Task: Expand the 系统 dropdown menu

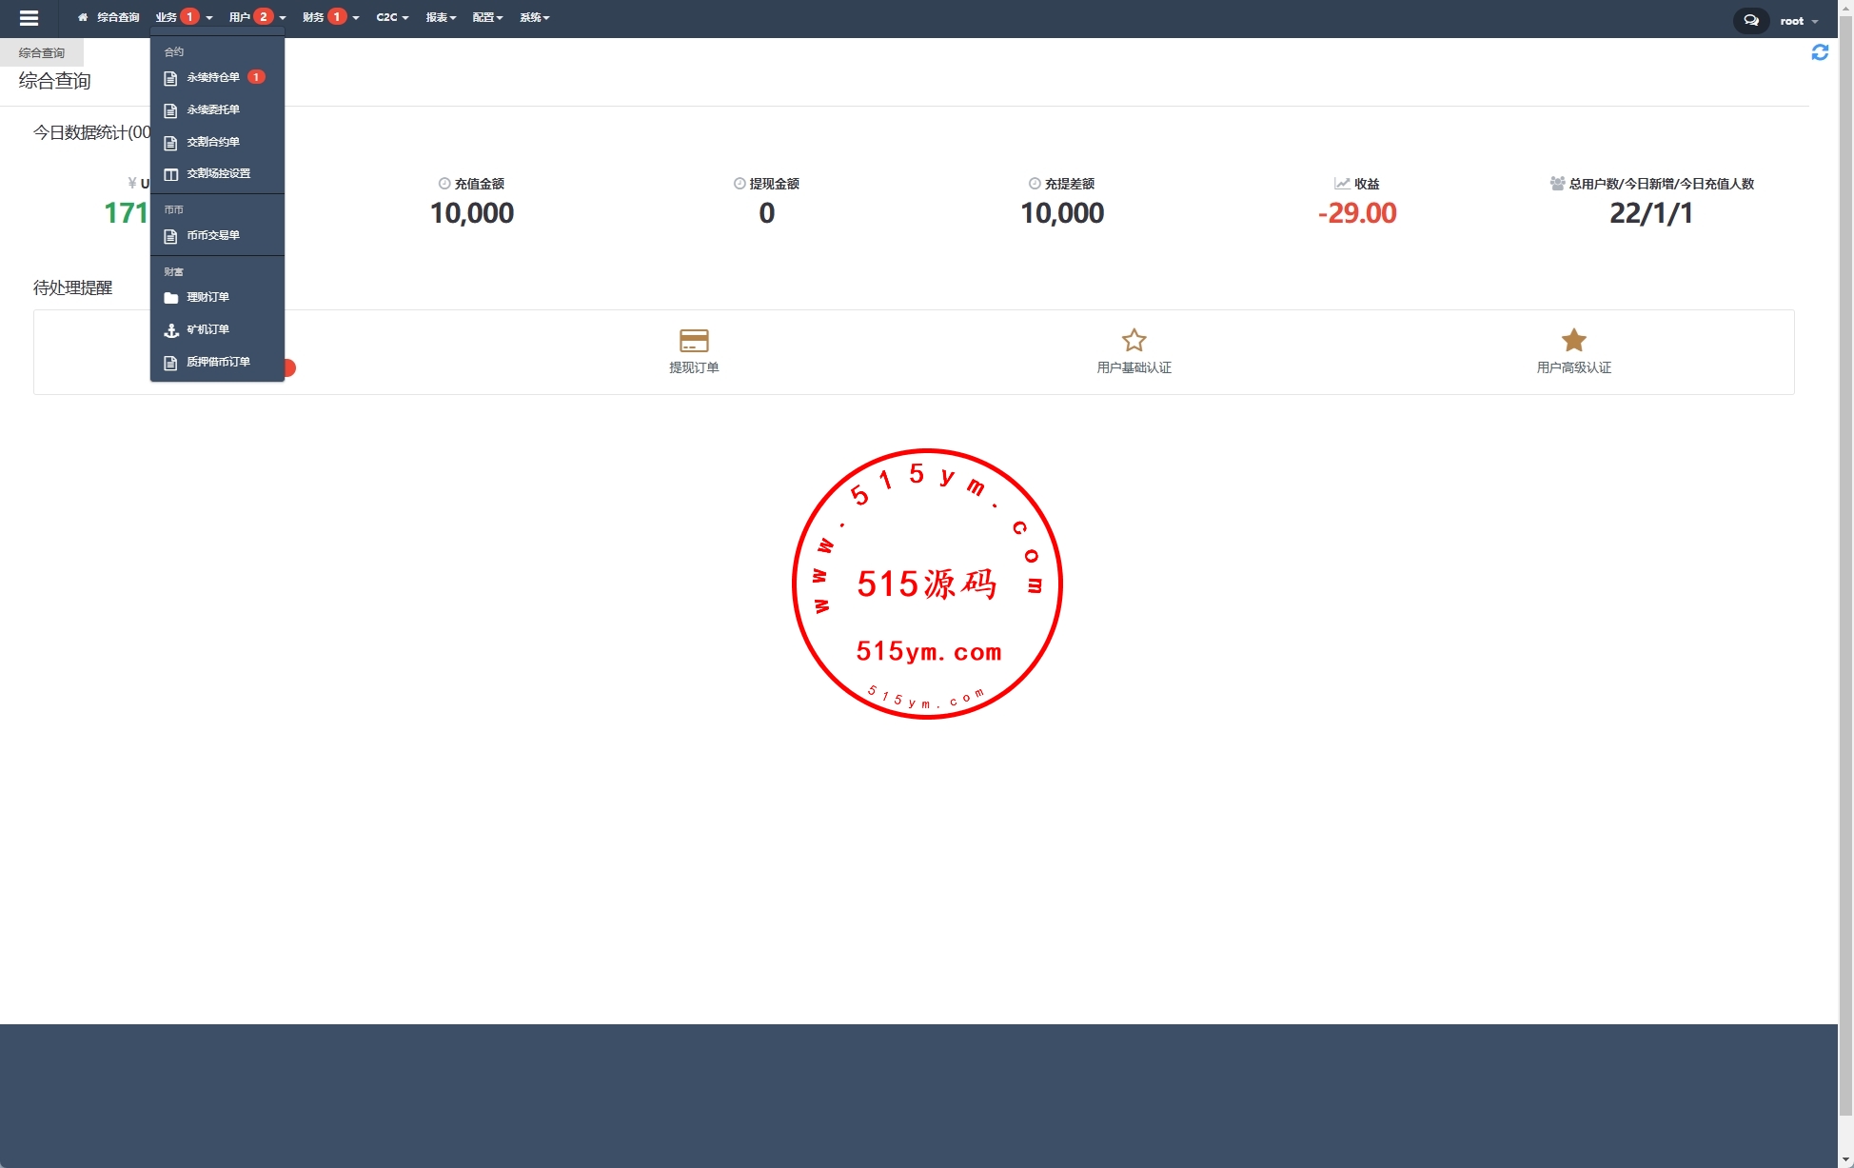Action: point(534,18)
